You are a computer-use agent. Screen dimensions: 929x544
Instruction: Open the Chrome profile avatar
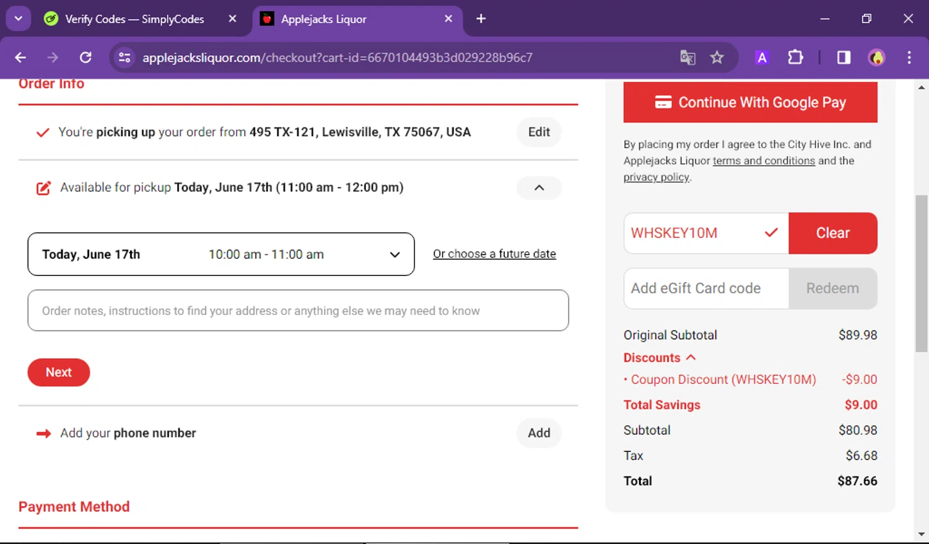tap(876, 58)
